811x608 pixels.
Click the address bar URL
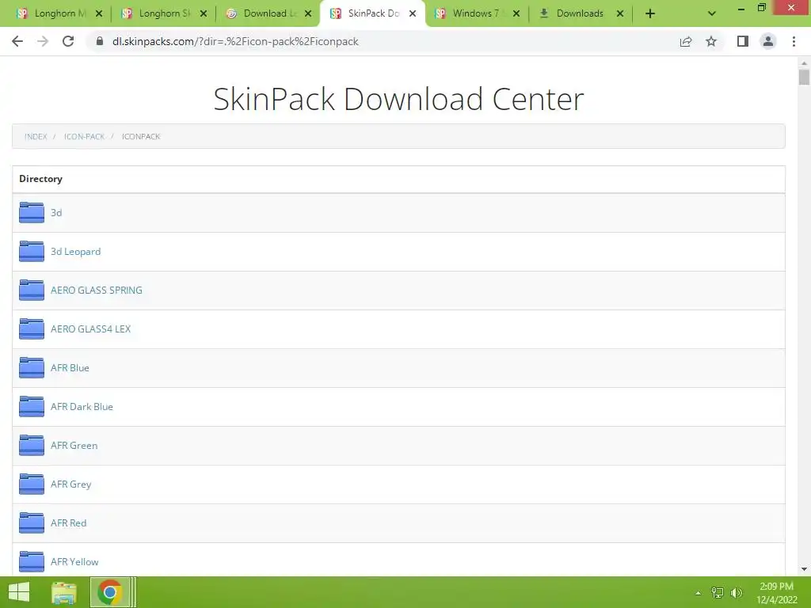(x=235, y=41)
